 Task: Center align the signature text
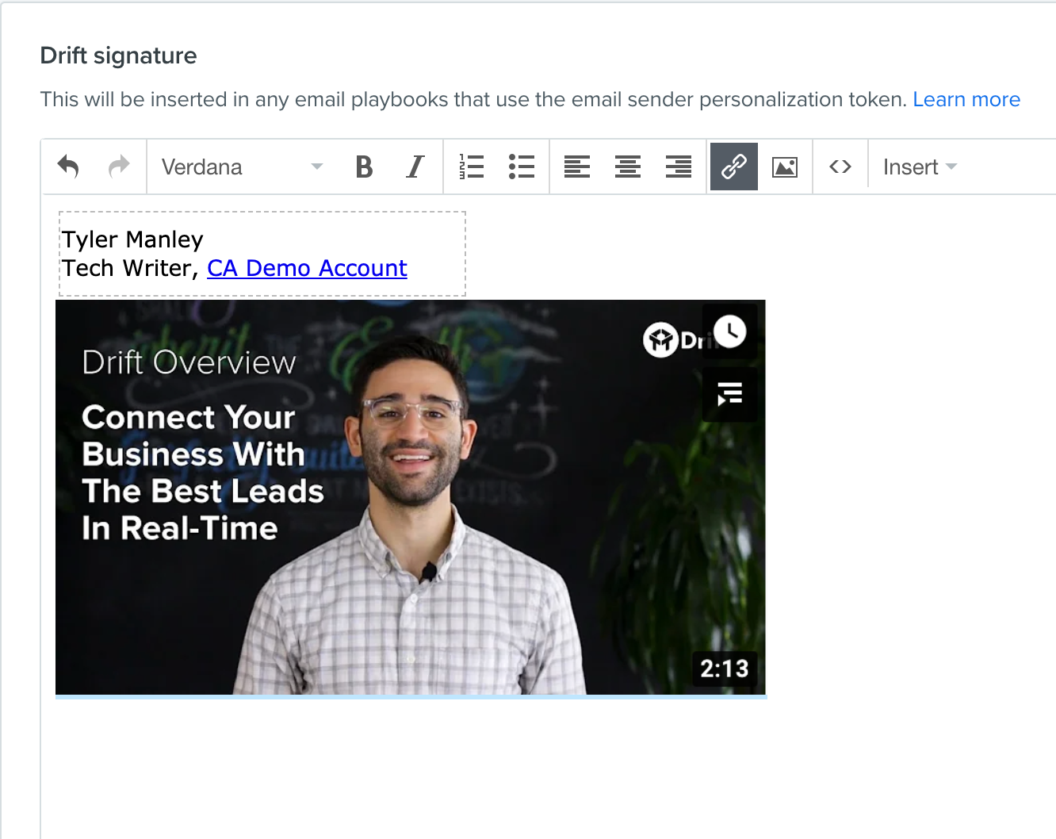pyautogui.click(x=628, y=167)
